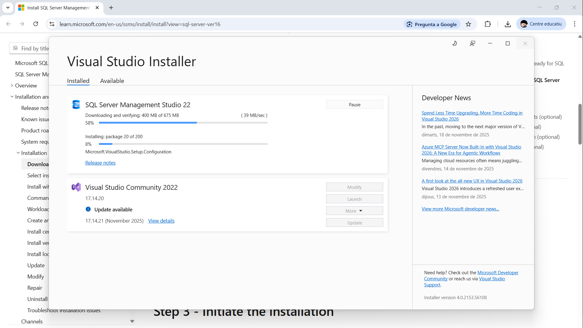The image size is (583, 328).
Task: Click the SQL Server Management Studio icon
Action: tap(76, 104)
